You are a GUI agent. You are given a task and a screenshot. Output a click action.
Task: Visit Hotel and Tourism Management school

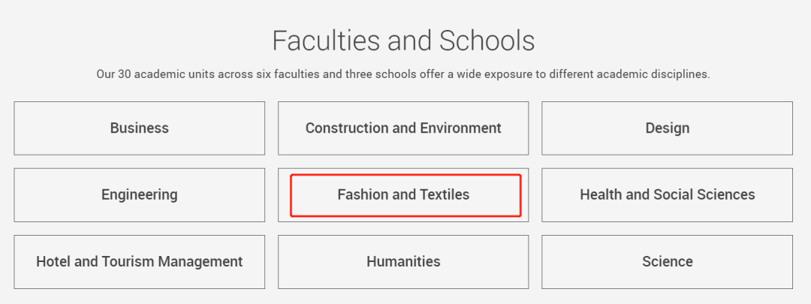139,262
